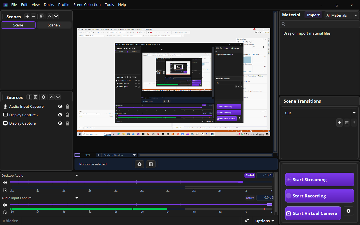Click the microphone icon of Audio Input Capture

click(x=5, y=106)
